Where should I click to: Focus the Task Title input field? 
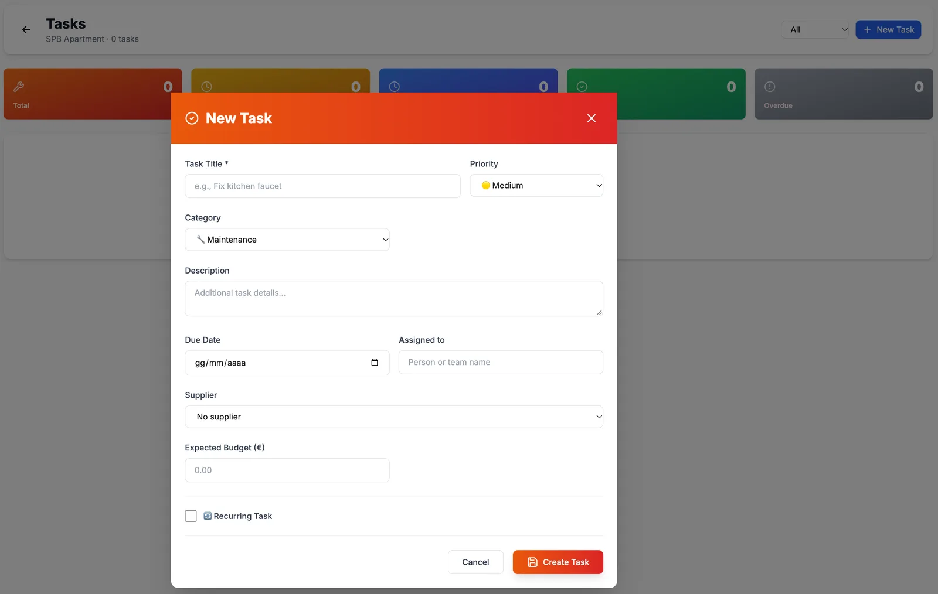[x=322, y=186]
